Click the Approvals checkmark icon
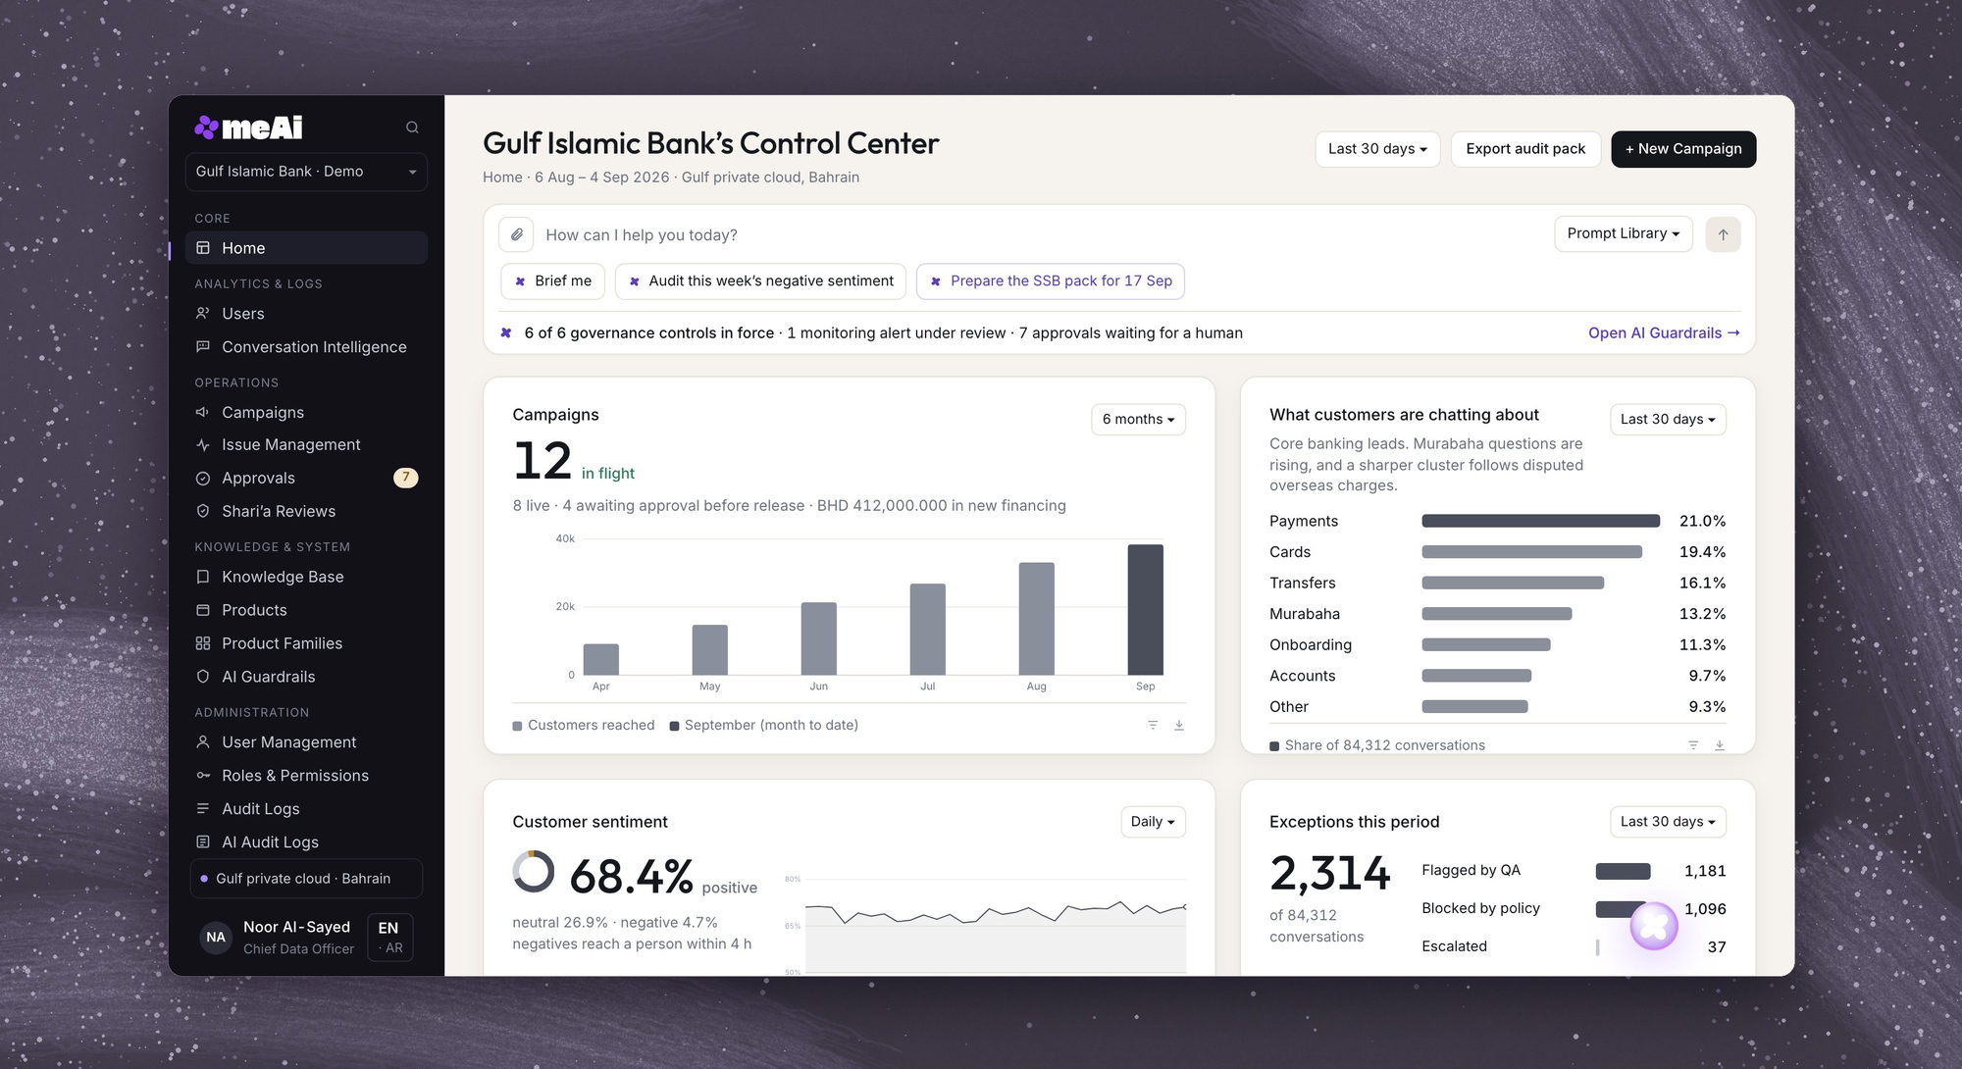Viewport: 1962px width, 1069px height. [x=203, y=479]
